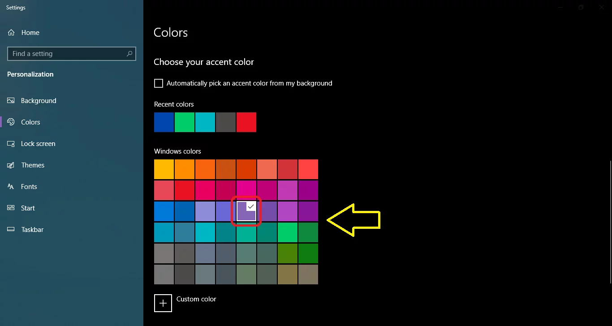Click the Lock screen icon

click(x=11, y=144)
